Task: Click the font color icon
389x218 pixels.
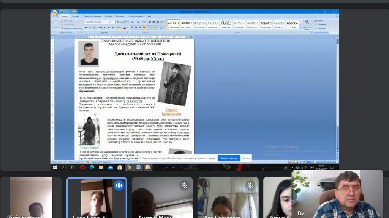Action: pyautogui.click(x=124, y=28)
